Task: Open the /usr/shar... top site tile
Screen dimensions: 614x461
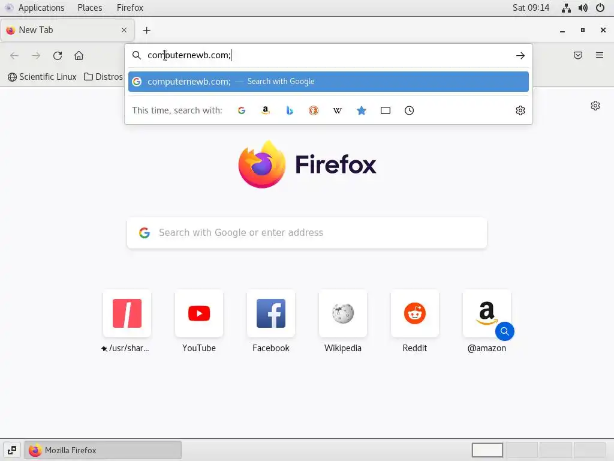Action: click(x=127, y=313)
